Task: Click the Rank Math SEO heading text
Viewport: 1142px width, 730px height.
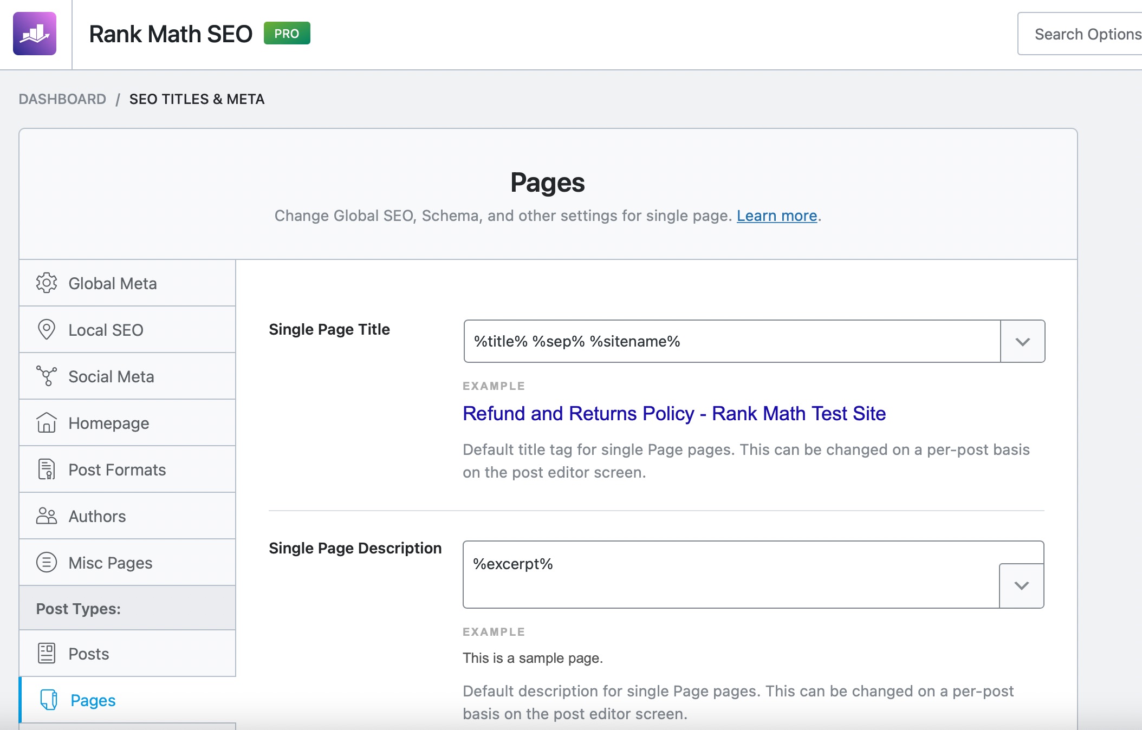Action: pos(171,34)
